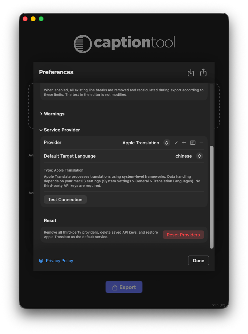The height and width of the screenshot is (334, 248).
Task: Click the preferences vertical scrollbar thumb
Action: point(211,197)
